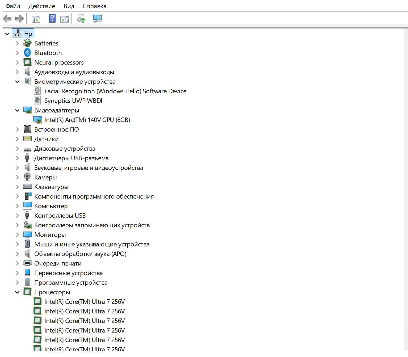The height and width of the screenshot is (357, 408).
Task: Expand the Компьютер category
Action: [x=17, y=206]
